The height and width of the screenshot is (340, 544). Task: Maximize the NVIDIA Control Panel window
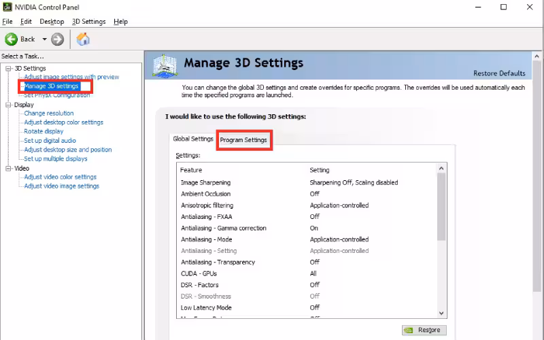pos(503,7)
